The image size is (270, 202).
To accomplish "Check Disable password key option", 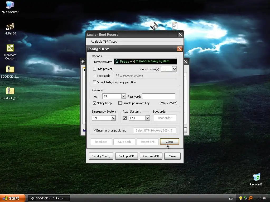I will click(120, 103).
